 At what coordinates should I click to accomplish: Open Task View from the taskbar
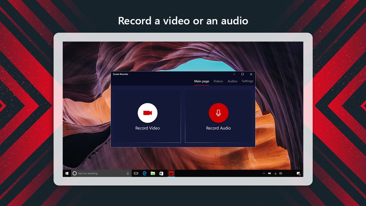tap(136, 173)
